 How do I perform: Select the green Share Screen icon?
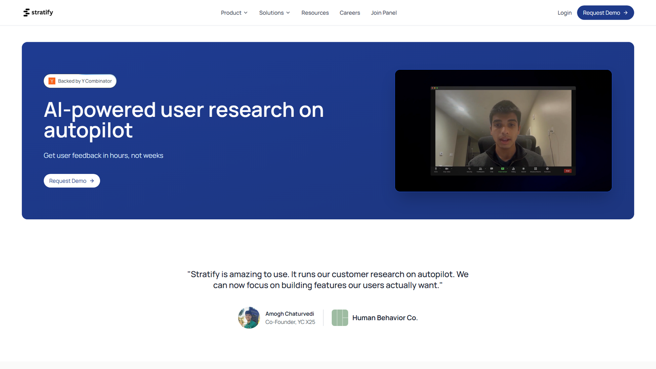502,168
